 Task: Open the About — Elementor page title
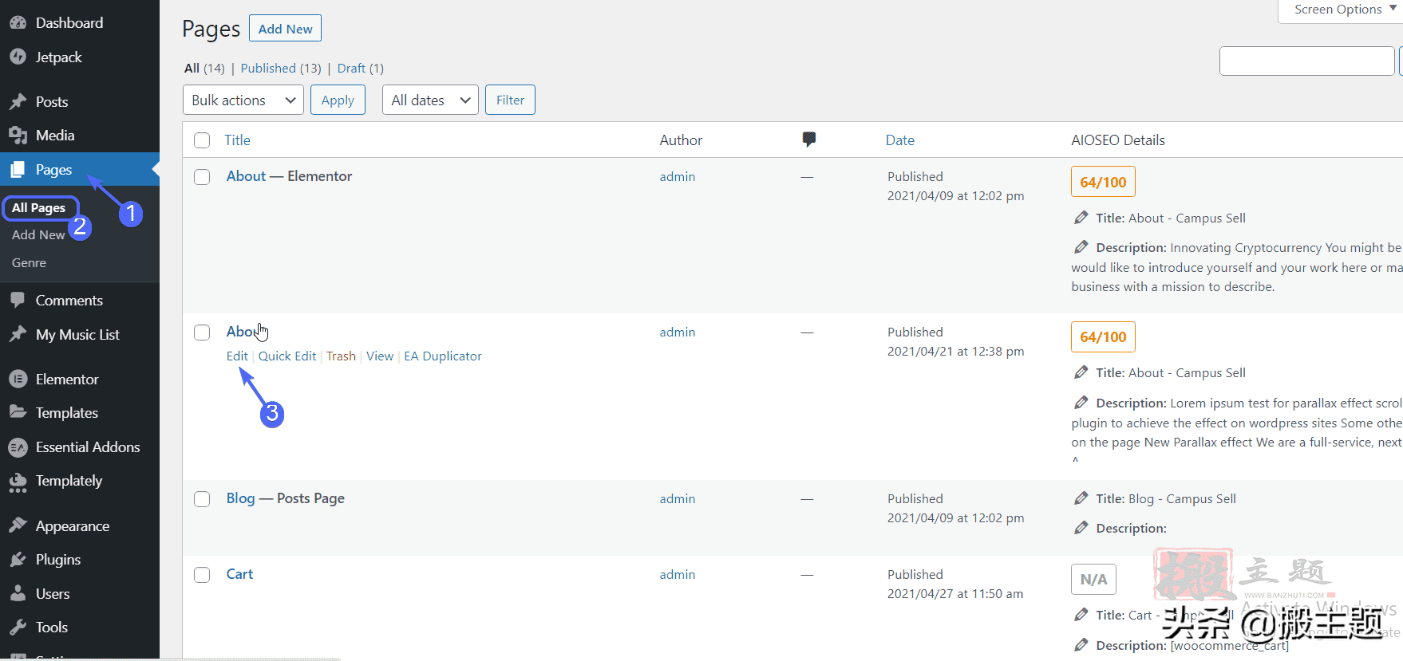246,176
